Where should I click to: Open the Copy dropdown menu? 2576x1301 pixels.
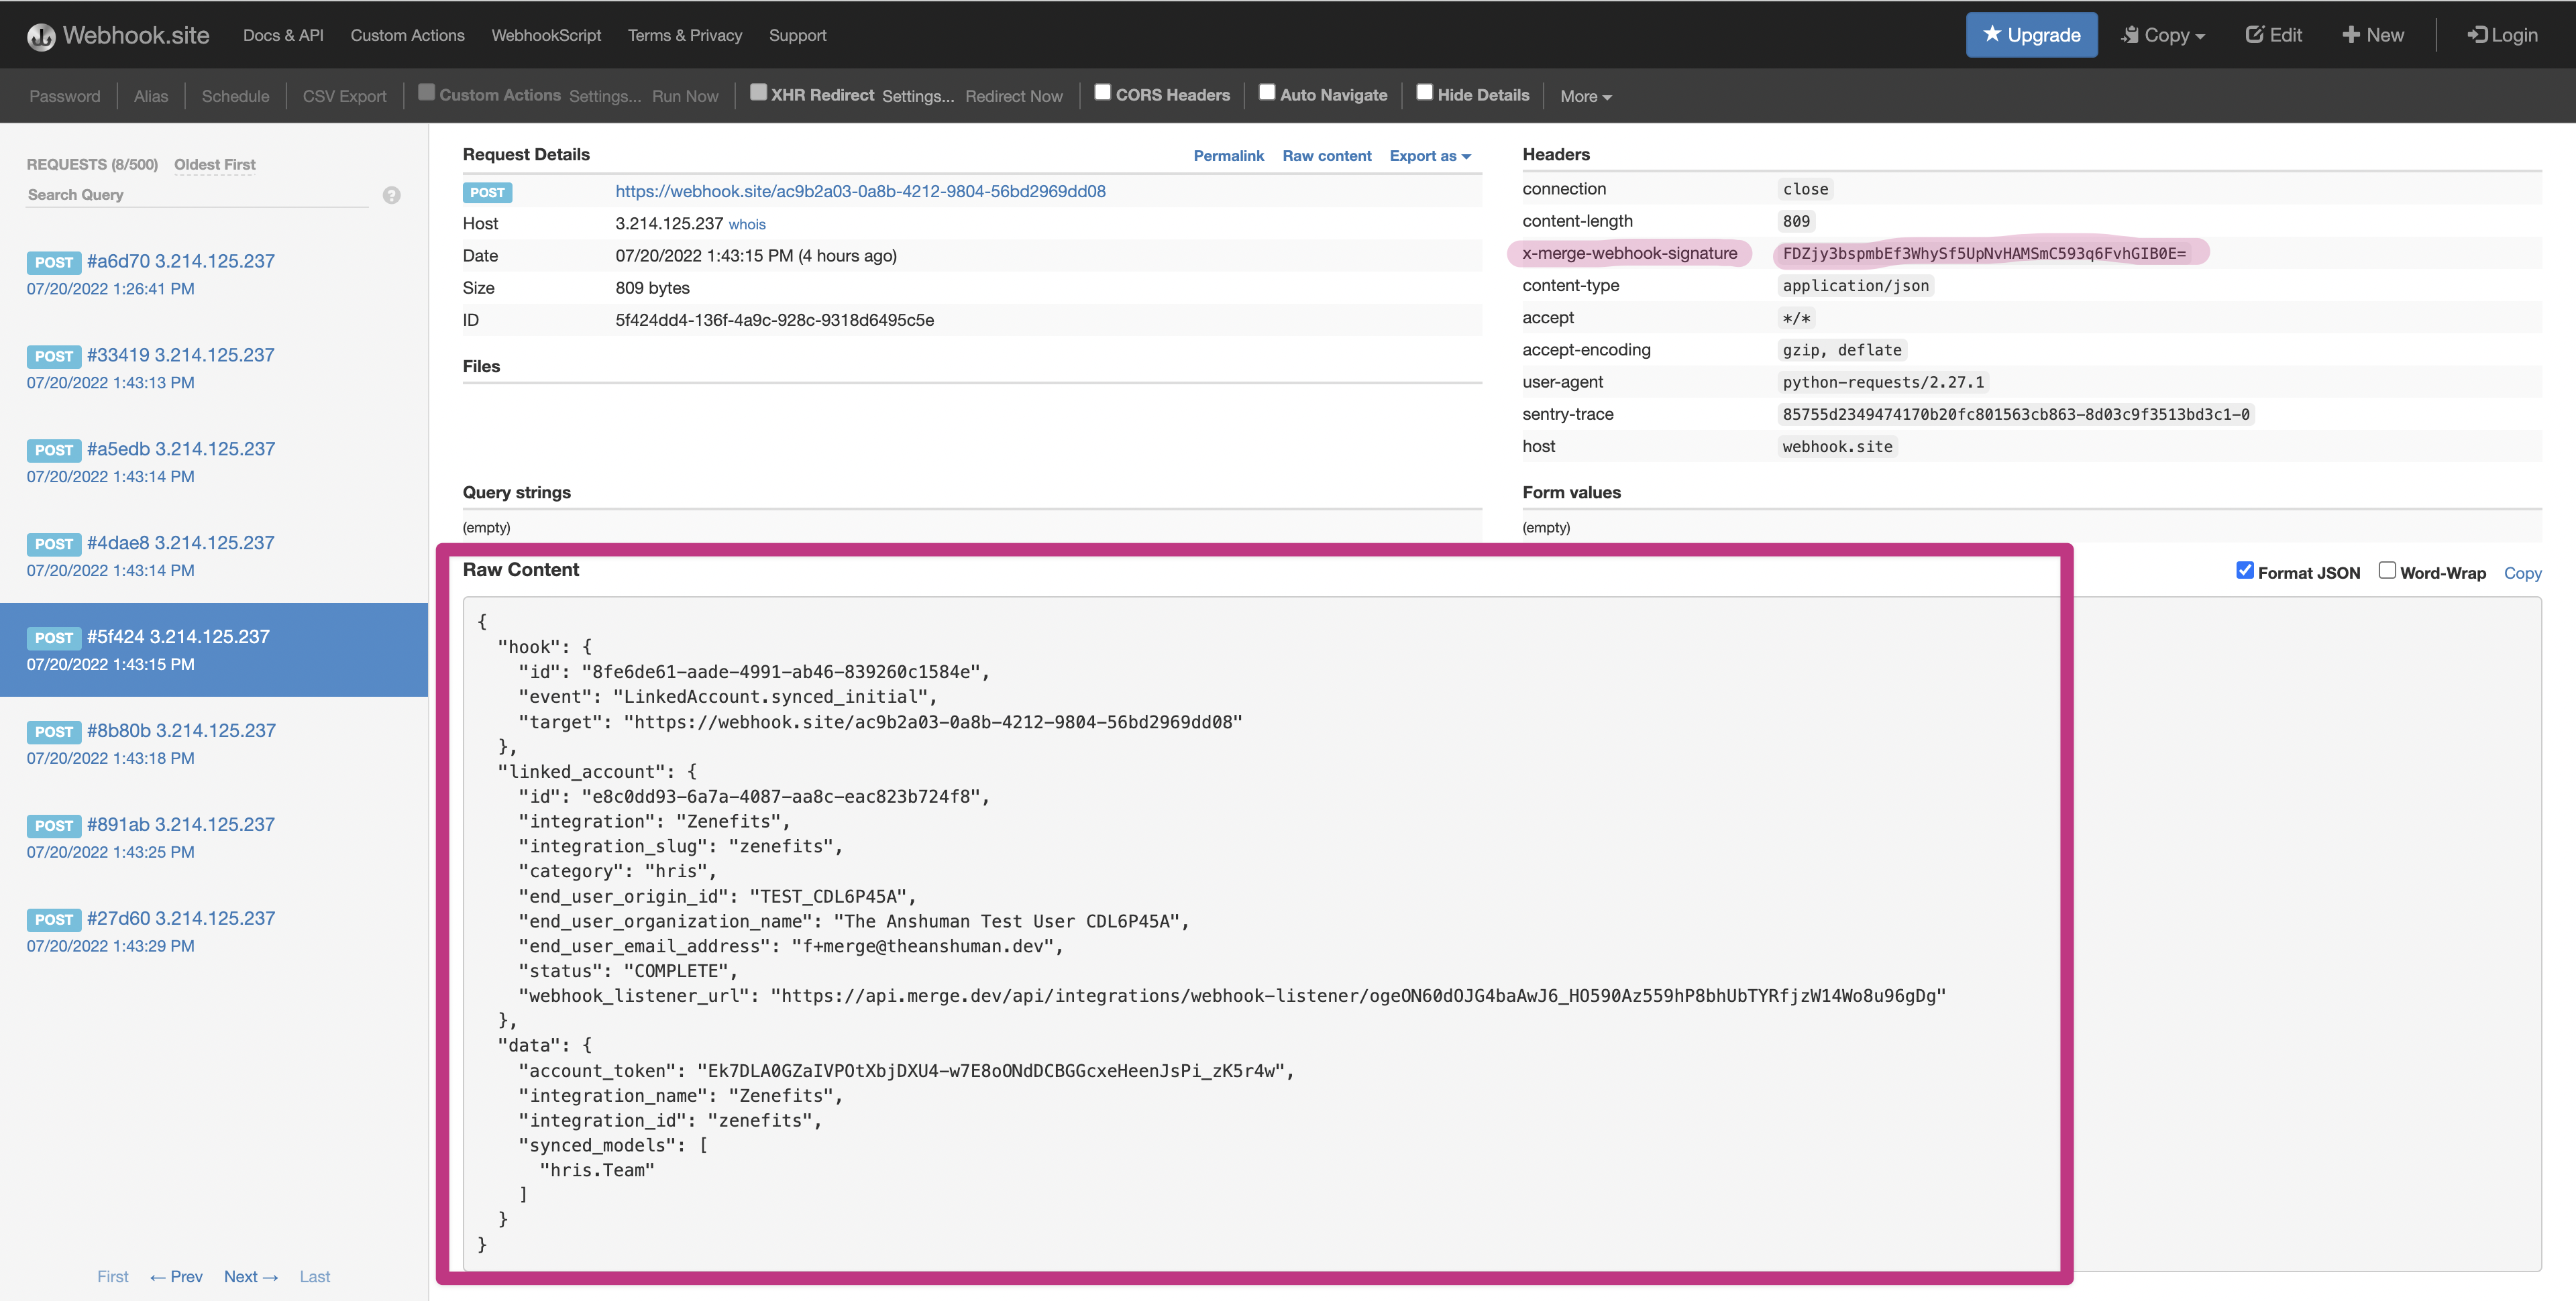2162,35
